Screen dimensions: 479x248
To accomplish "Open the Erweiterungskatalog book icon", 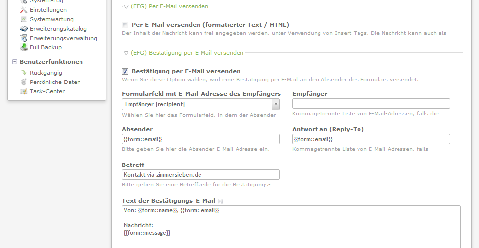I will point(24,29).
